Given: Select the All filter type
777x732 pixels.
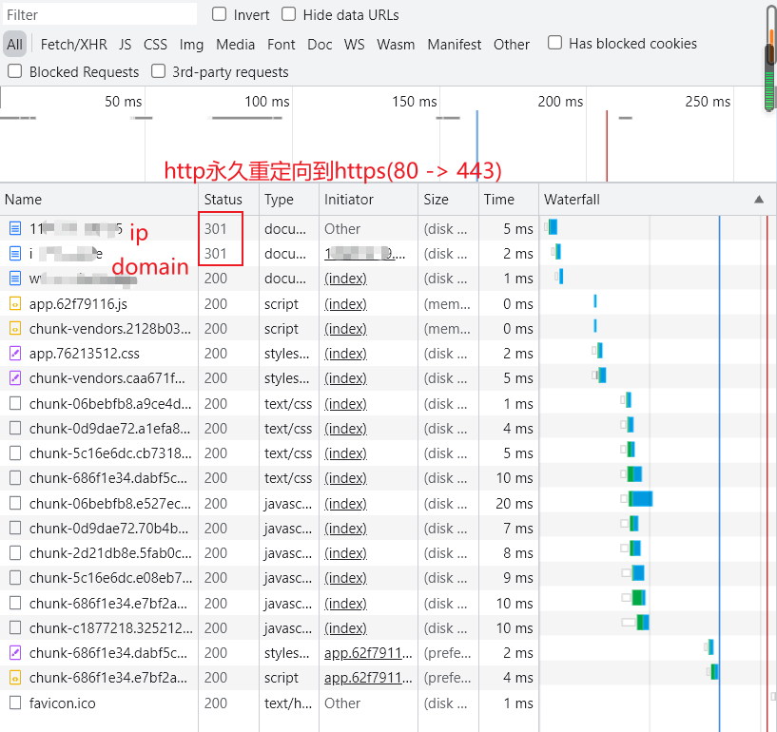Looking at the screenshot, I should point(14,44).
